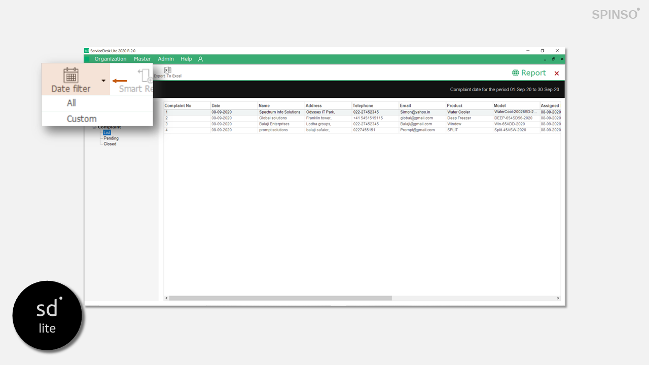Click the green globe Report icon
649x365 pixels.
tap(516, 73)
